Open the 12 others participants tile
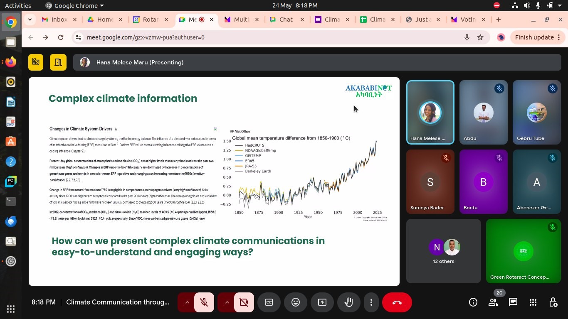 [x=443, y=251]
